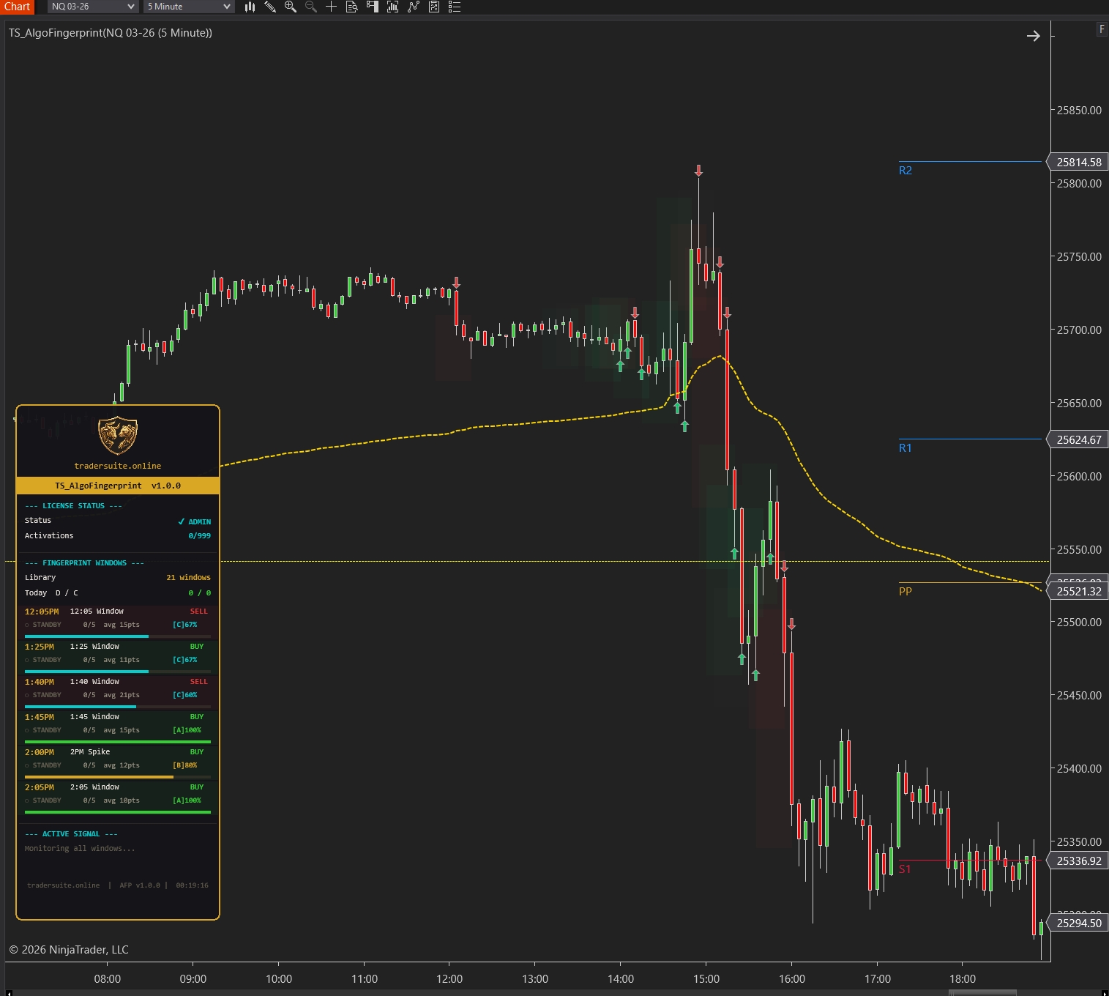This screenshot has height=996, width=1109.
Task: Open the tradersuite.online link under logo
Action: point(118,466)
